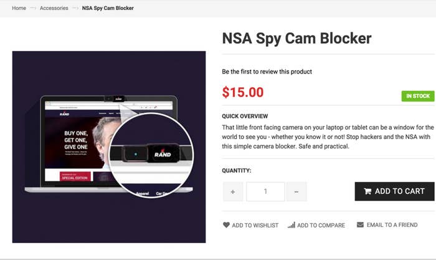Go to Home in breadcrumb
Viewport: 436px width, 260px height.
pos(19,8)
